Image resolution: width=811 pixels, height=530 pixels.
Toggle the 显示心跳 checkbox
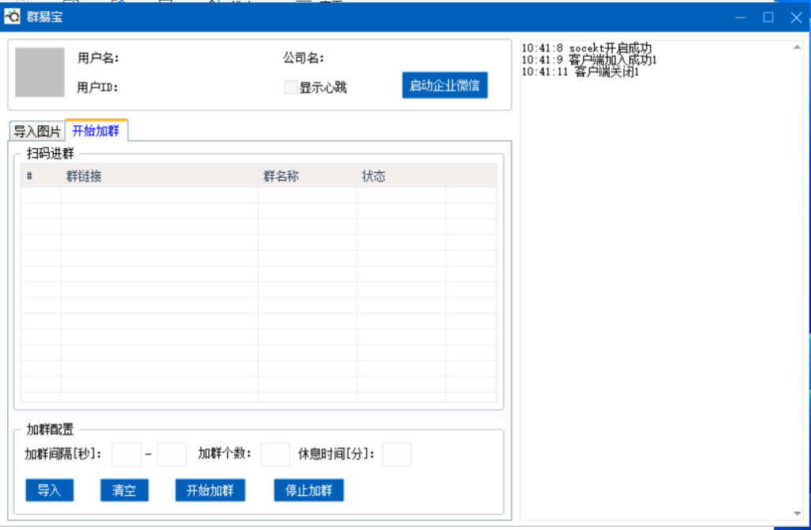tap(291, 87)
